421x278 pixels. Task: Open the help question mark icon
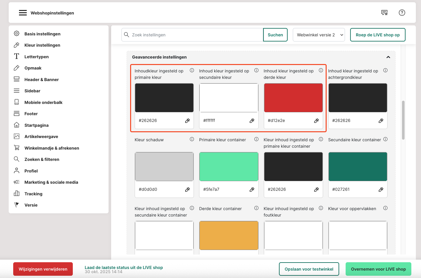[402, 13]
